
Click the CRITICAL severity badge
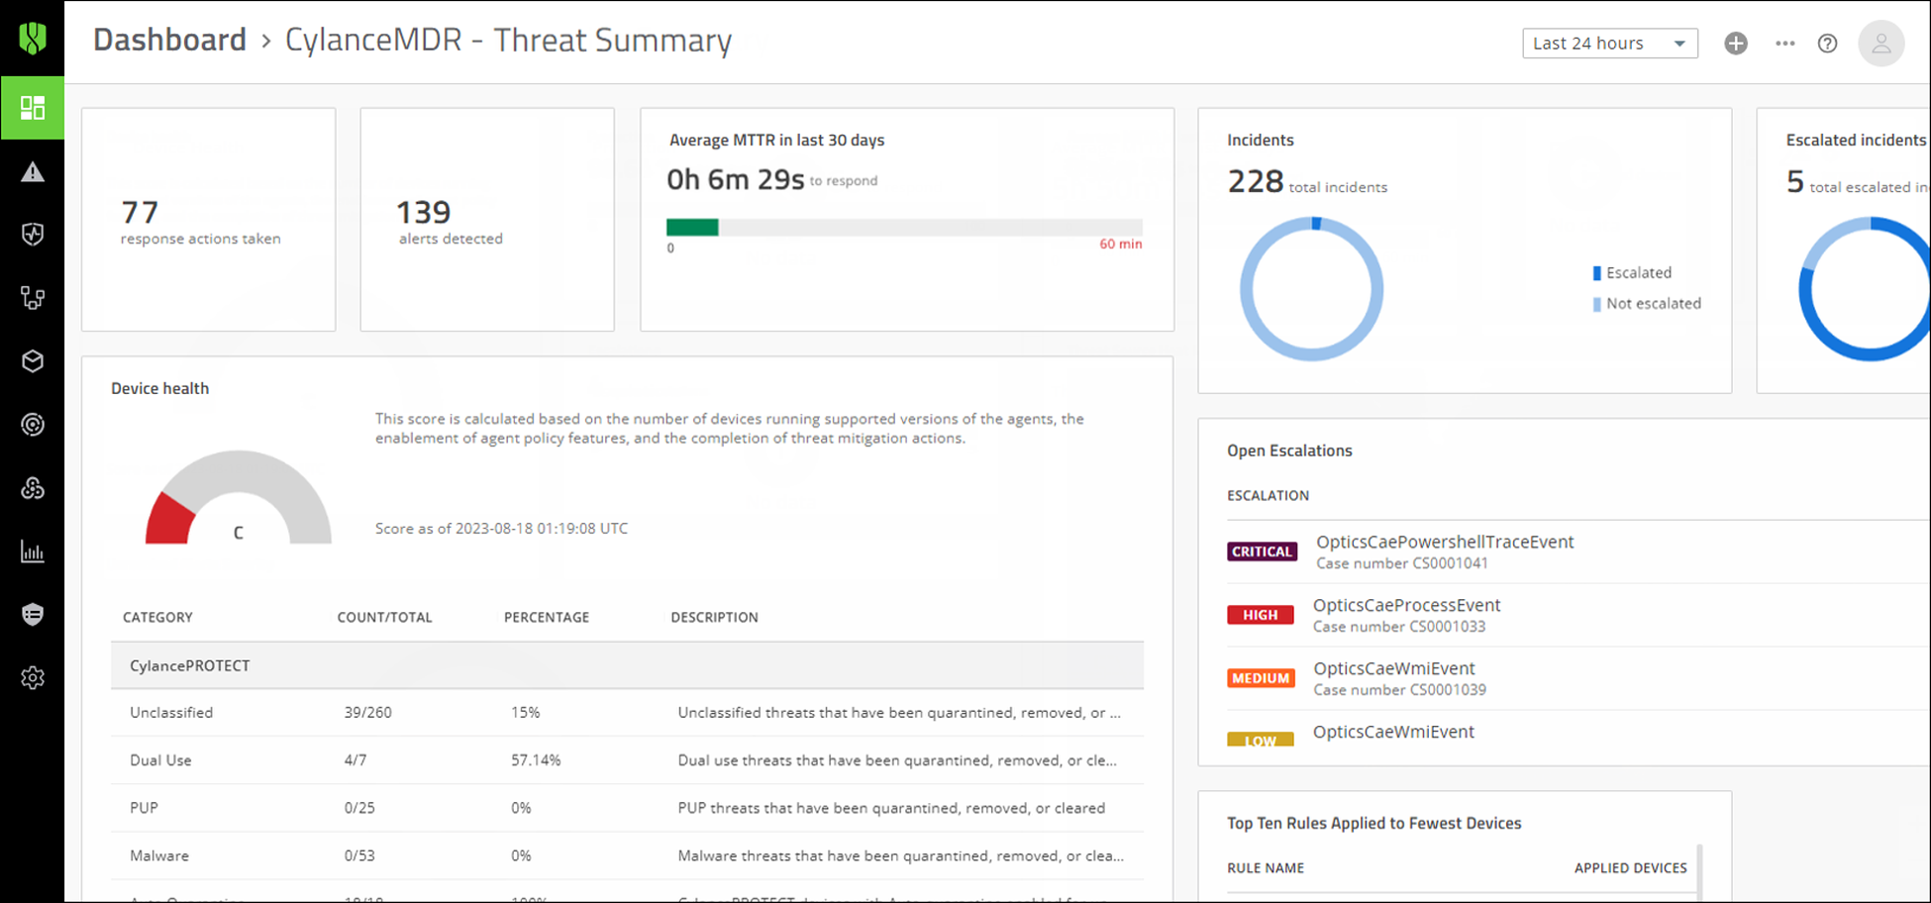tap(1262, 552)
